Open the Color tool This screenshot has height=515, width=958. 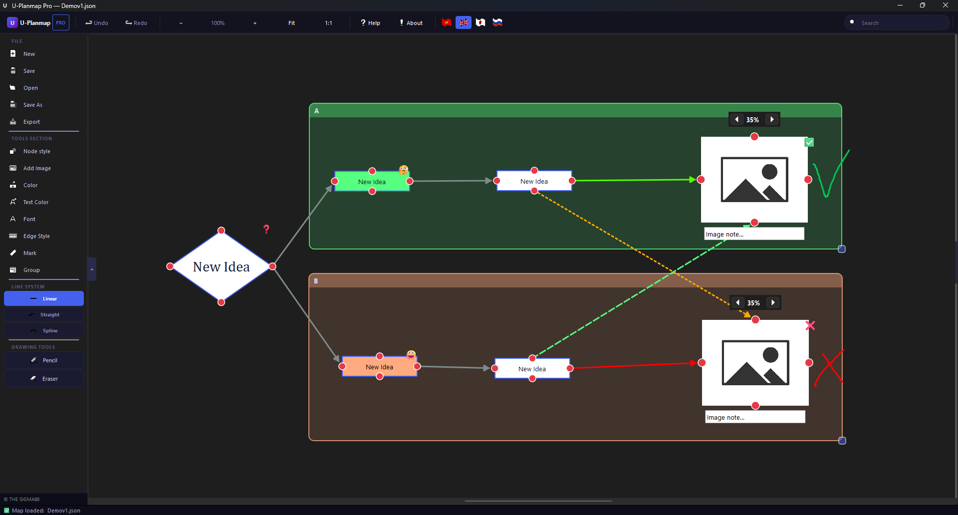[44, 185]
